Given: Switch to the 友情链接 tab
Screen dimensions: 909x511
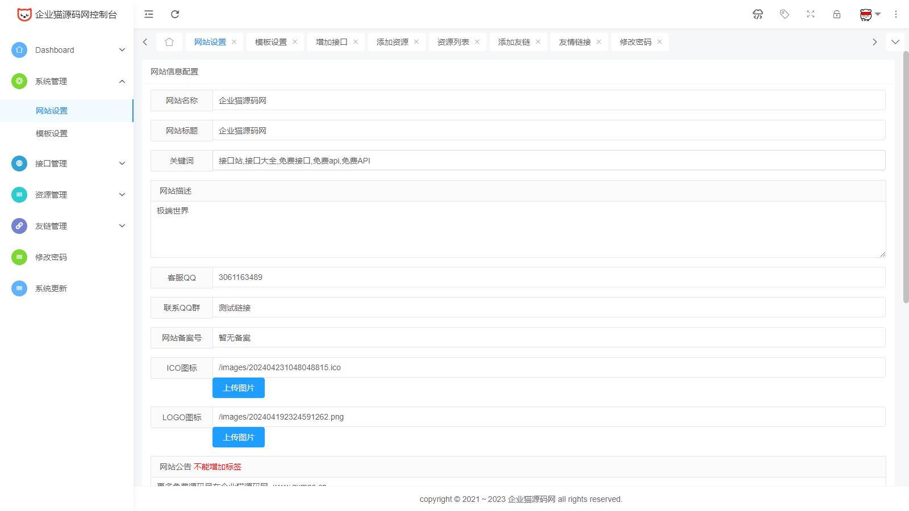Looking at the screenshot, I should click(574, 42).
